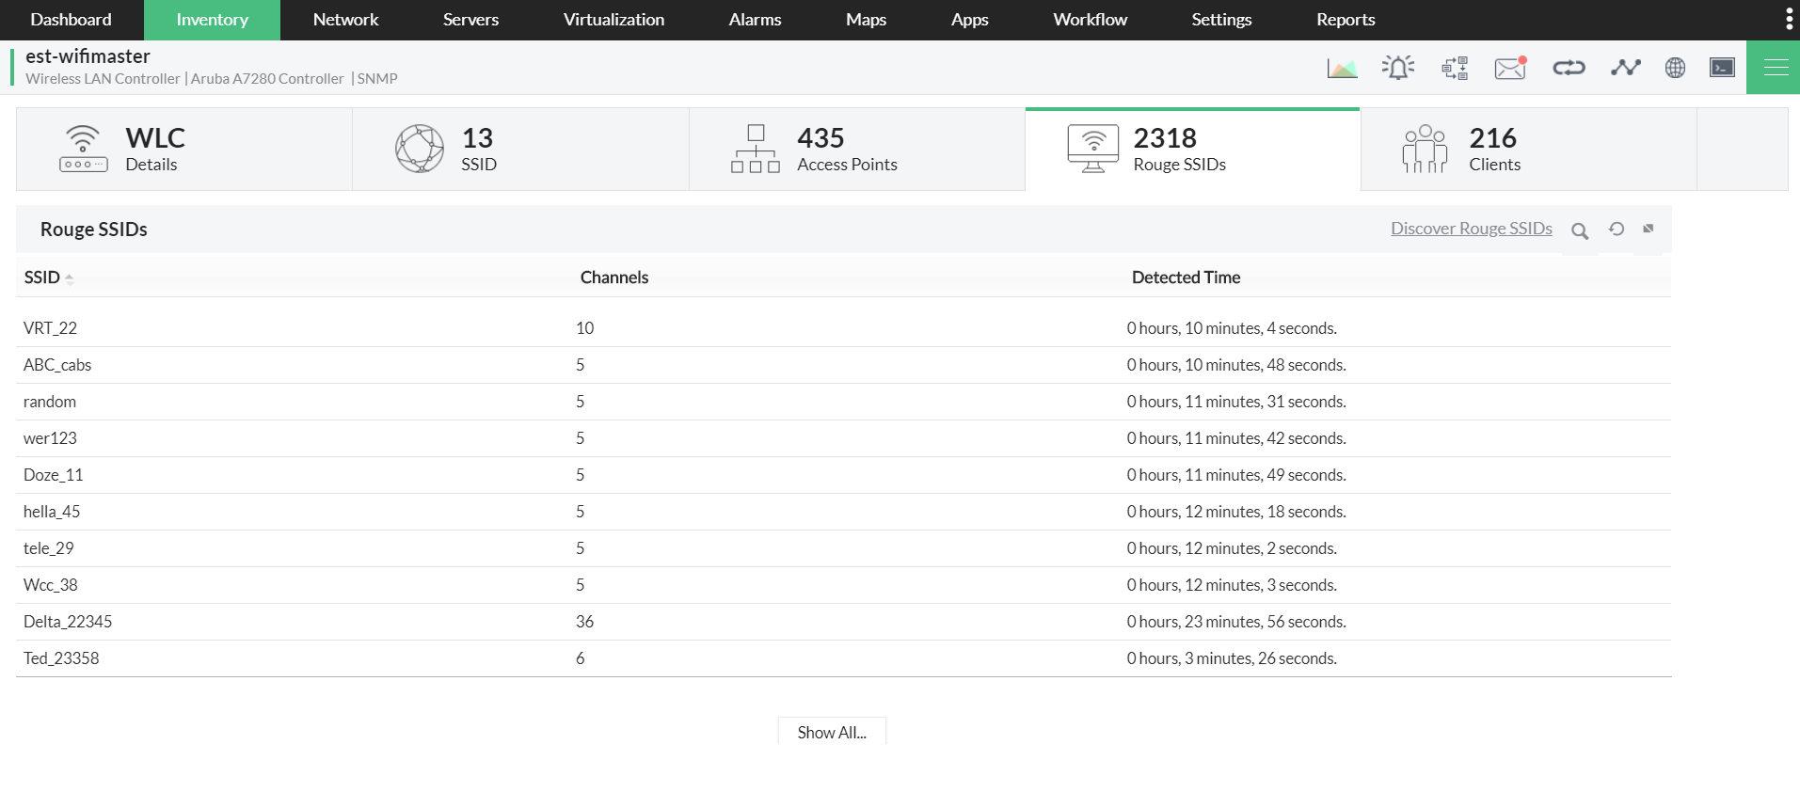Click the Discover Rouge SSIDs link
The image size is (1800, 792).
pos(1472,229)
